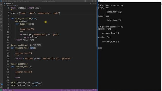This screenshot has height=91, width=162.
Task: Open the Edit menu
Action: pyautogui.click(x=6, y=1)
